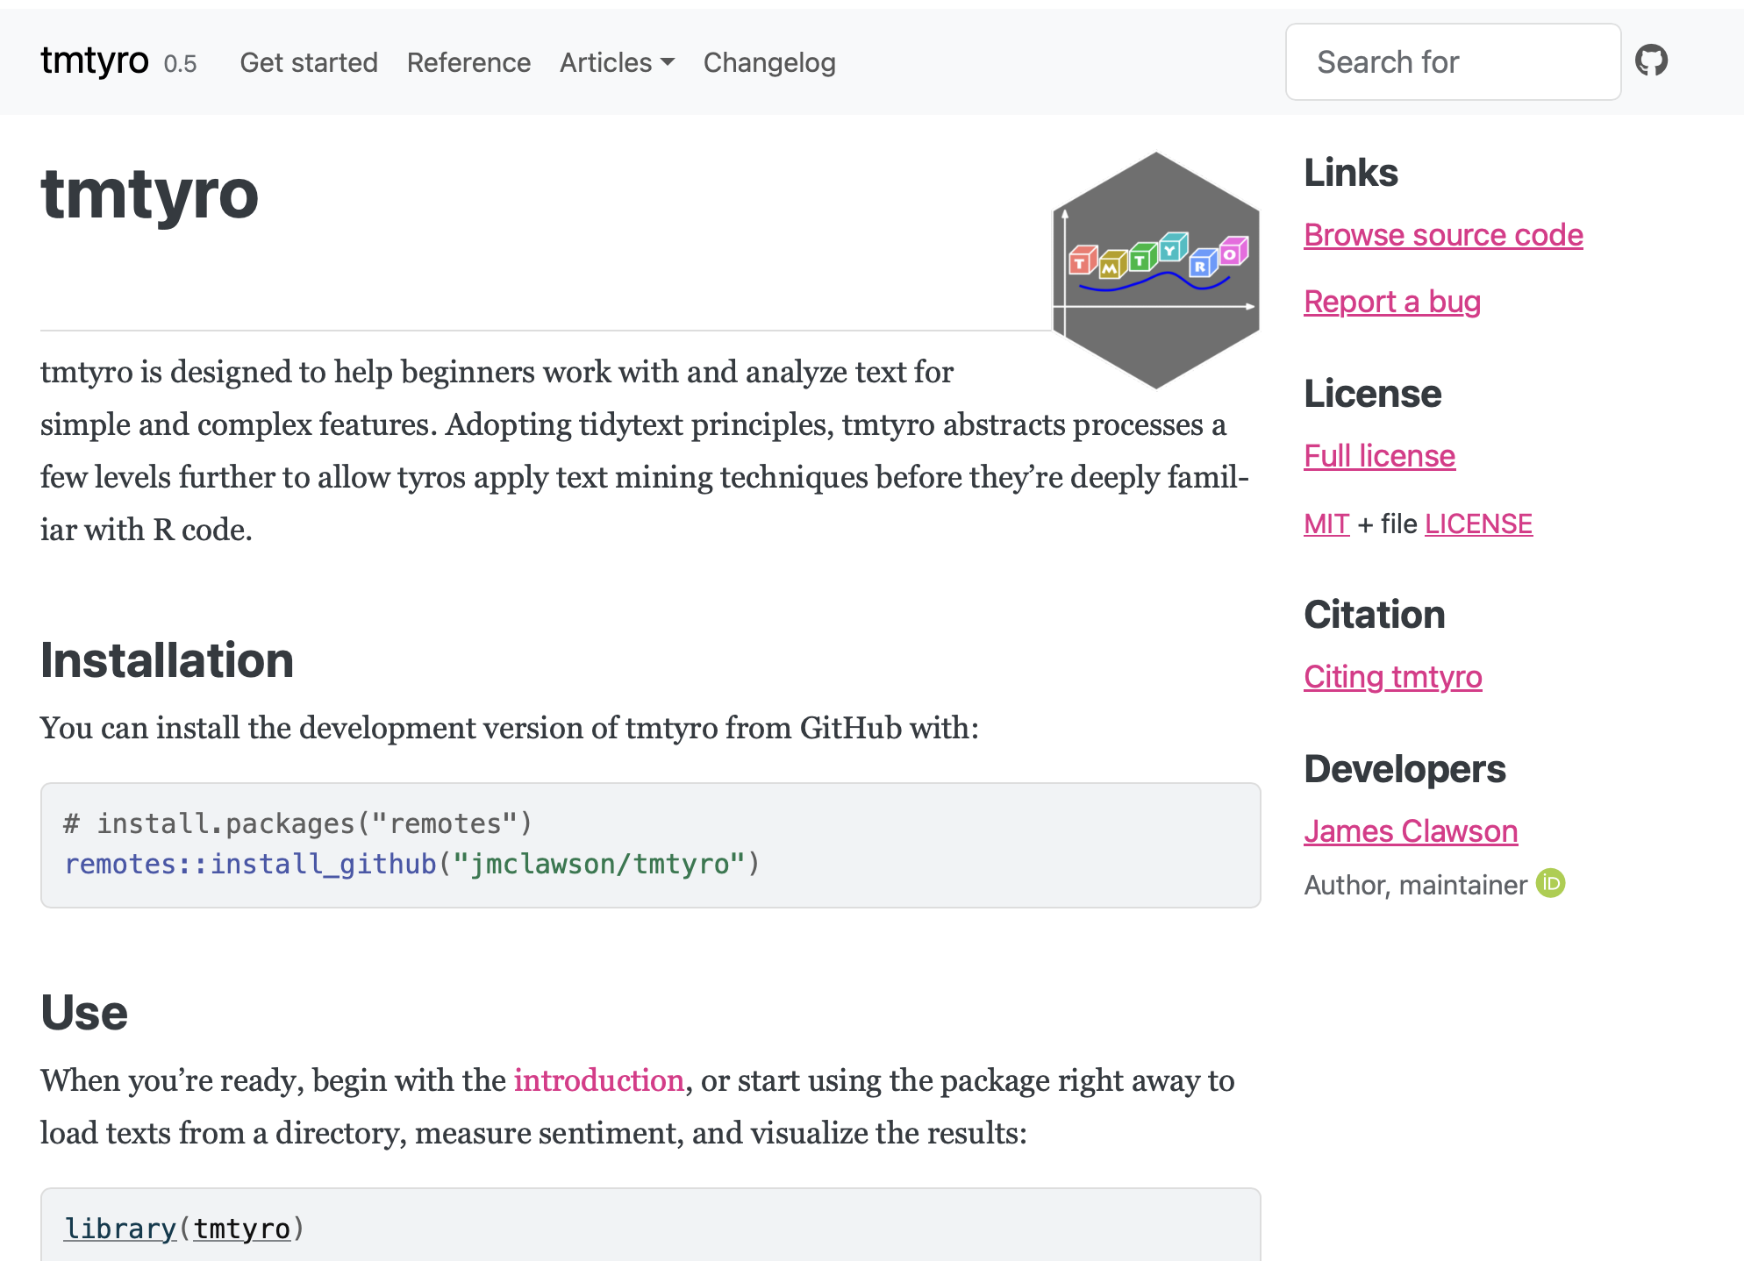Screen dimensions: 1744x1261
Task: Click the ORCID iD badge icon
Action: pyautogui.click(x=1550, y=883)
